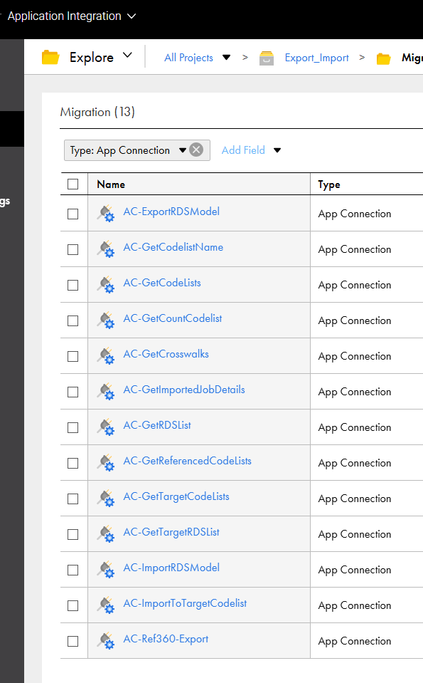Screen dimensions: 423x683
Task: Click the app connection icon beside AC-GetCountCodelist
Action: pos(106,320)
